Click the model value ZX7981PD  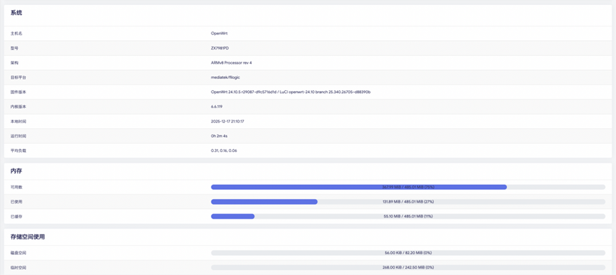click(220, 48)
